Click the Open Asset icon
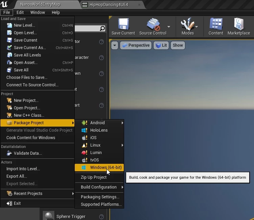 9,63
